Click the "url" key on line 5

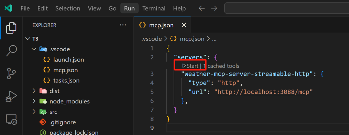(197, 92)
